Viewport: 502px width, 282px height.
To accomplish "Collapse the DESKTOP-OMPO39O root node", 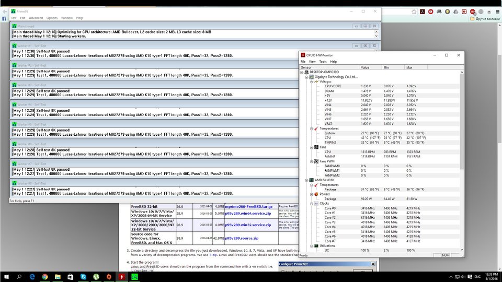I will coord(302,72).
